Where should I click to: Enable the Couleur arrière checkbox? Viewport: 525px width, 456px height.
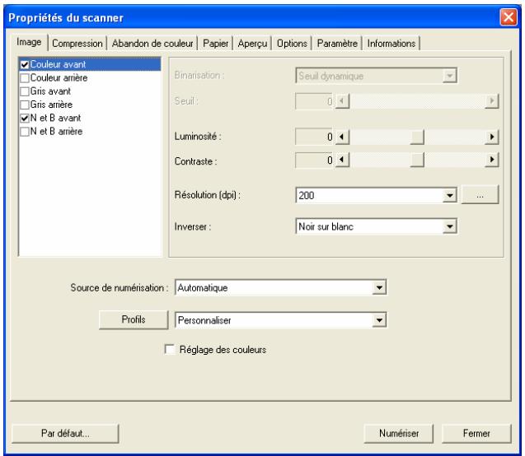(x=25, y=78)
